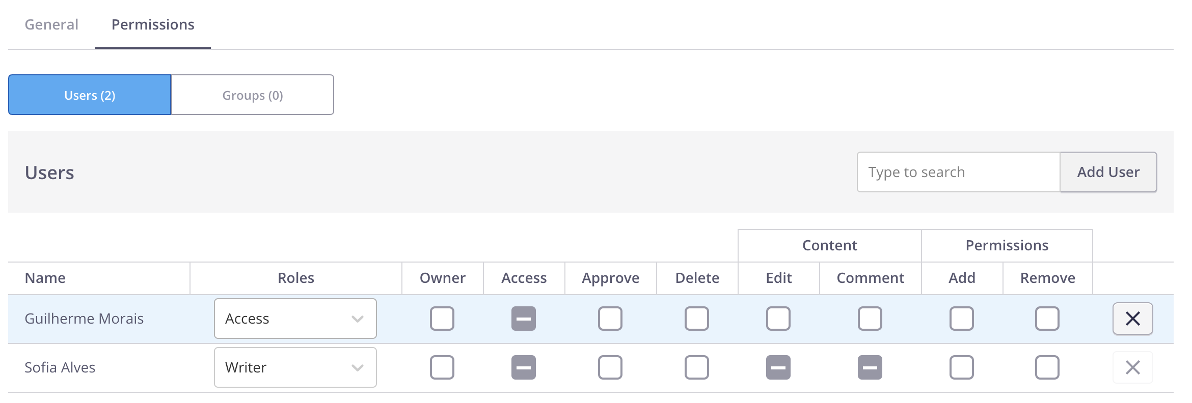Click the Add User button
Viewport: 1192px width, 403px height.
1108,172
